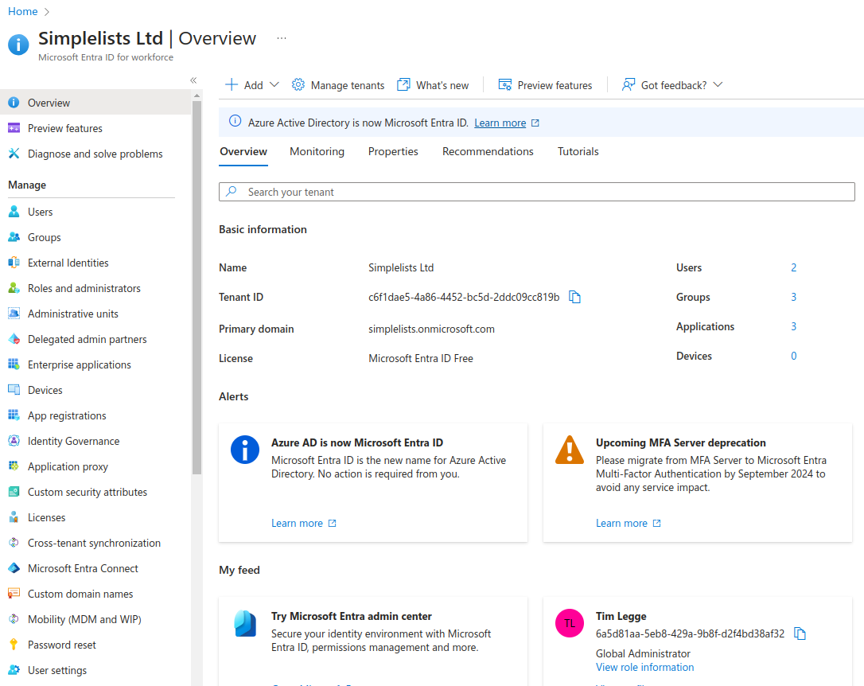Switch to the Monitoring tab
Viewport: 864px width, 686px height.
click(317, 151)
